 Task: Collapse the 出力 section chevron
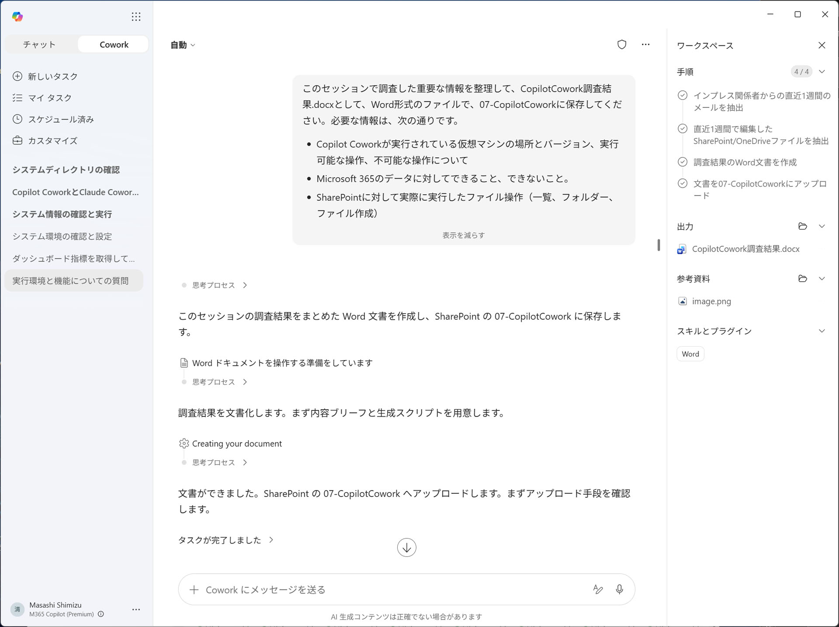click(822, 226)
